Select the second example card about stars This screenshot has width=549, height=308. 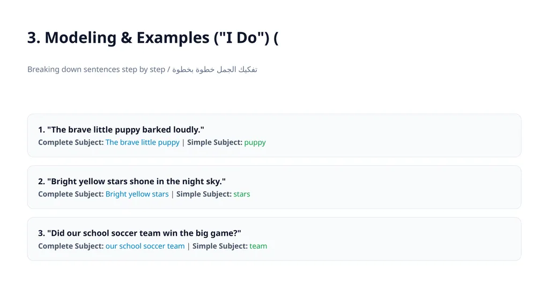click(x=274, y=187)
